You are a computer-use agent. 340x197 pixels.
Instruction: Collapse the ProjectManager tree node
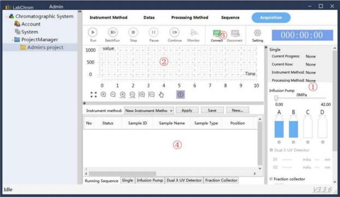pos(12,40)
